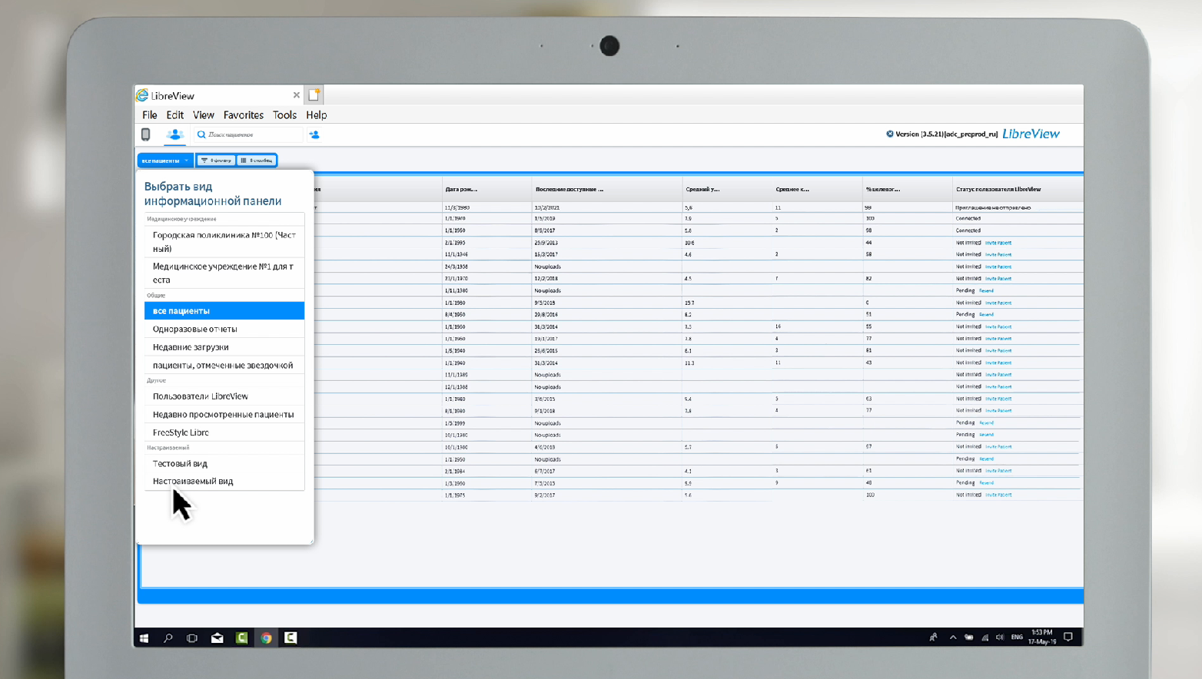This screenshot has width=1202, height=679.
Task: Open the View menu
Action: [x=204, y=115]
